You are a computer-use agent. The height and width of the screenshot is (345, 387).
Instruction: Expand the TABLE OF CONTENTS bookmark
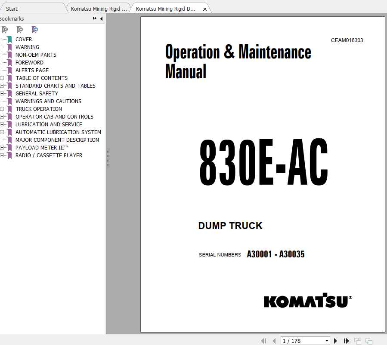click(x=2, y=78)
